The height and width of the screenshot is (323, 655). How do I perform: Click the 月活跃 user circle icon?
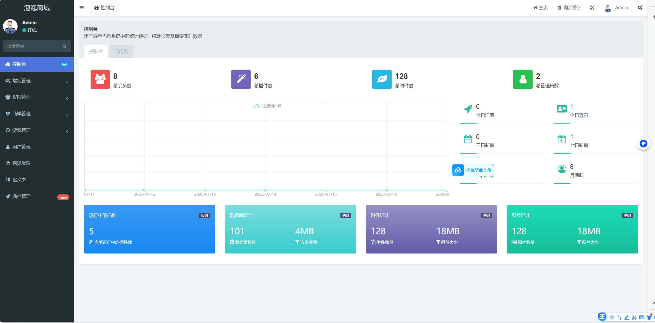point(562,169)
